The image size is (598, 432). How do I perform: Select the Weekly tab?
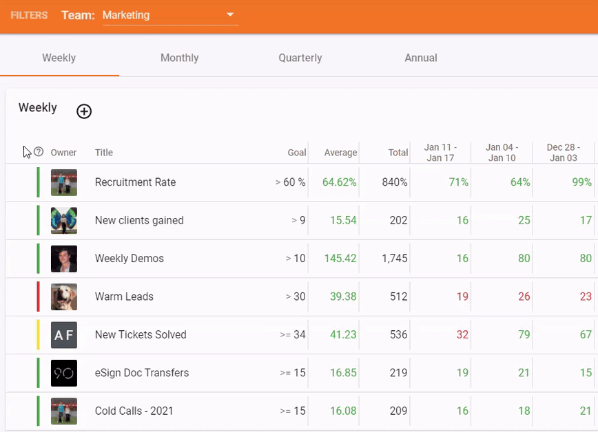click(x=59, y=58)
